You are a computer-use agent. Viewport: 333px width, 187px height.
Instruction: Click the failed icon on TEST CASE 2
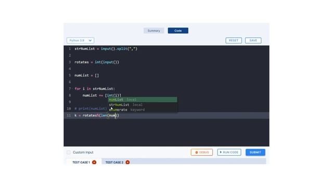point(127,162)
